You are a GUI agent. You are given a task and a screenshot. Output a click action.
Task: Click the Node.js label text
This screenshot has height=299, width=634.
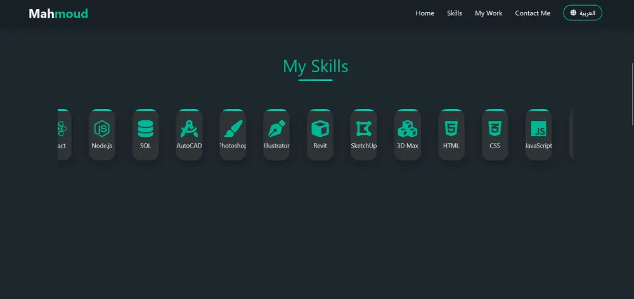coord(102,146)
